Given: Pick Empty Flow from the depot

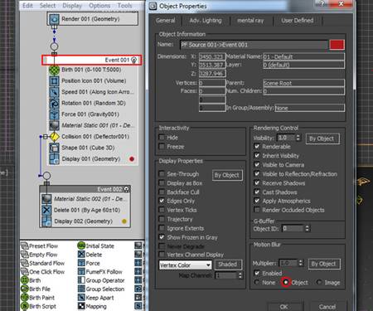Looking at the screenshot, I should [x=40, y=255].
